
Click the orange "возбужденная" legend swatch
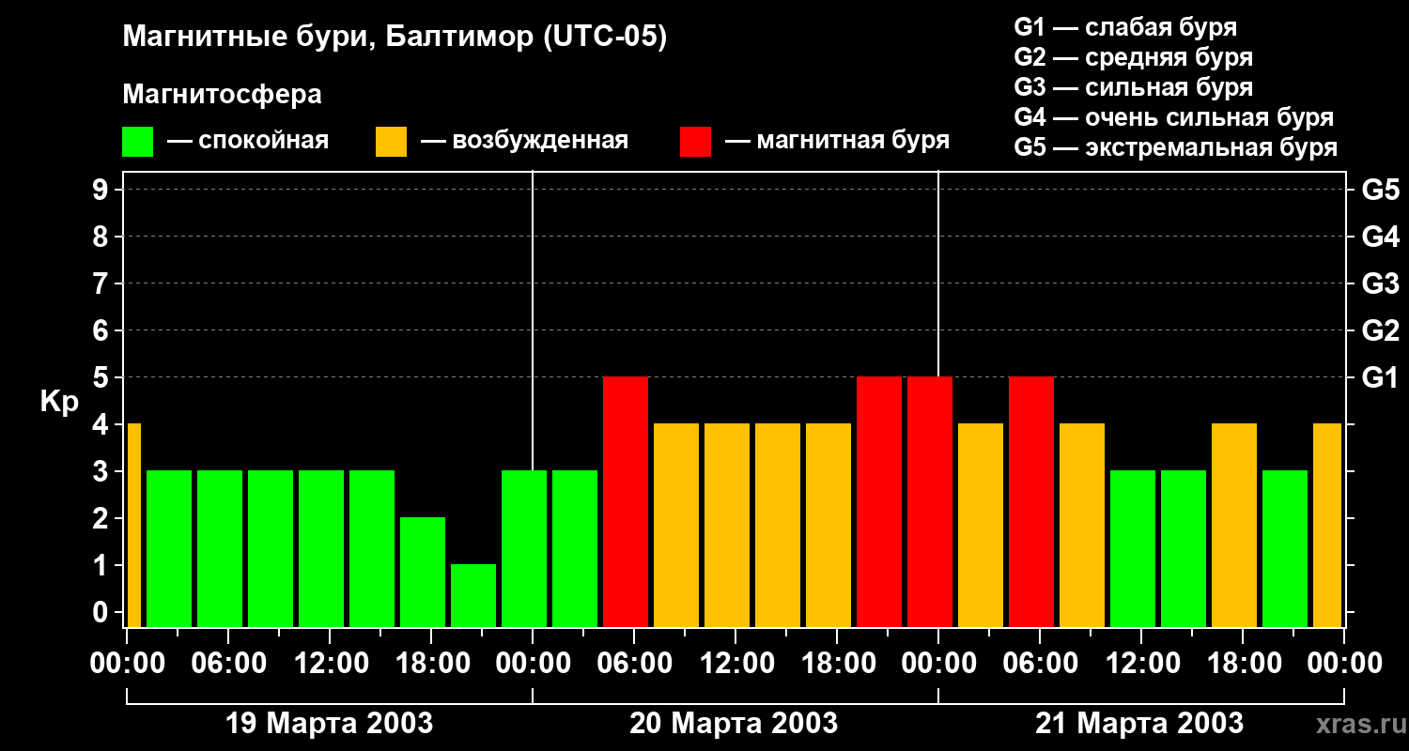point(391,142)
